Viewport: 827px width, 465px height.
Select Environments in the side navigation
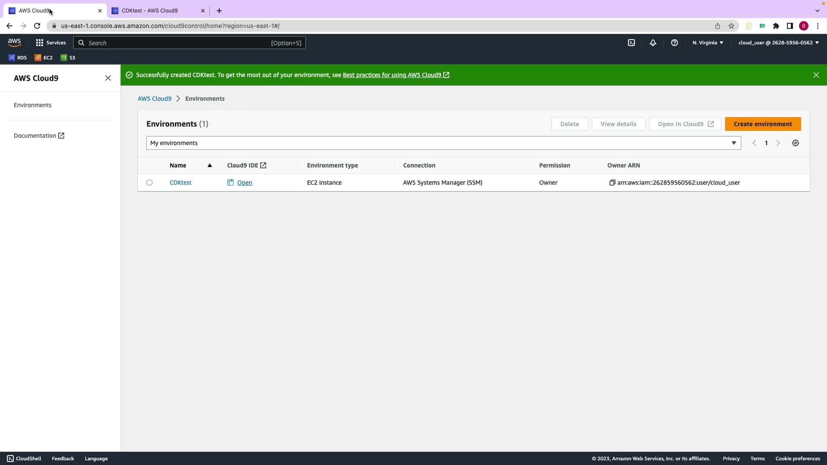click(x=32, y=105)
